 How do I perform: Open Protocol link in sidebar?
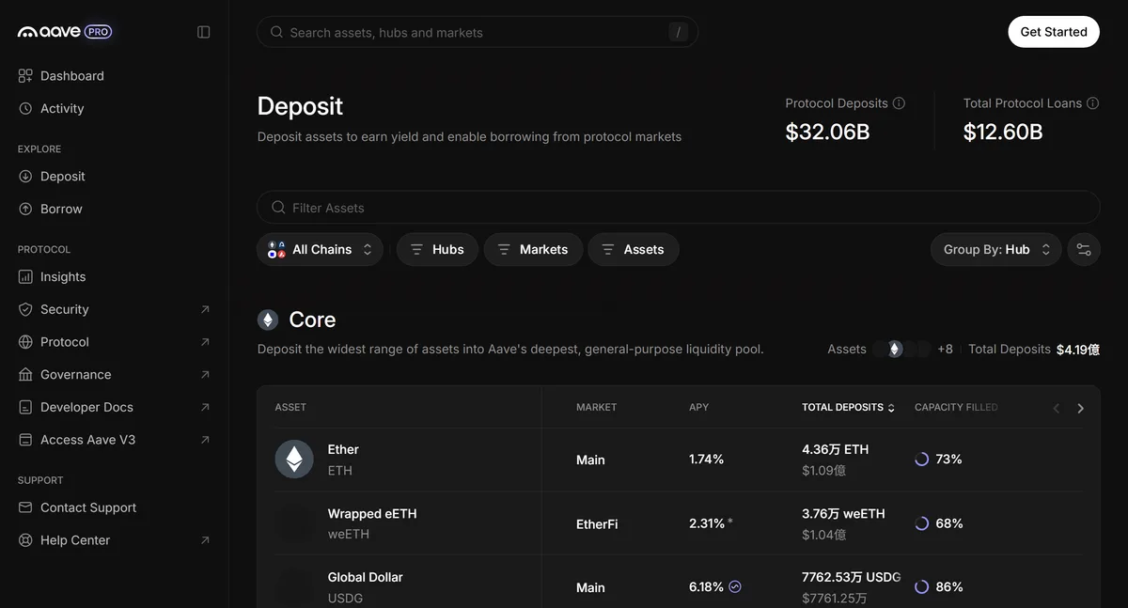click(x=114, y=342)
